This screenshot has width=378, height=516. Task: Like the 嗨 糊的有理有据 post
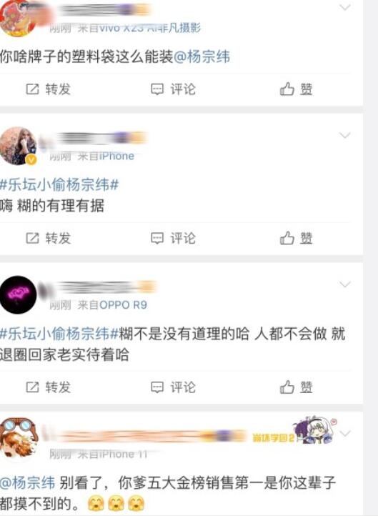coord(296,238)
